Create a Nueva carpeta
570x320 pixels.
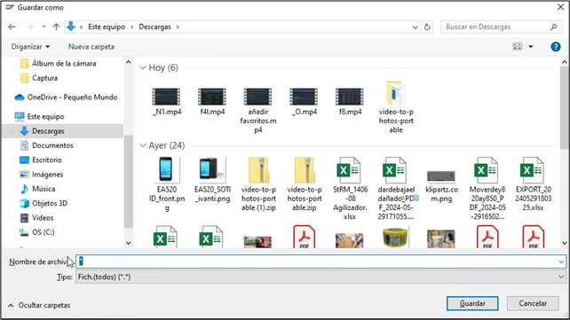(x=91, y=47)
